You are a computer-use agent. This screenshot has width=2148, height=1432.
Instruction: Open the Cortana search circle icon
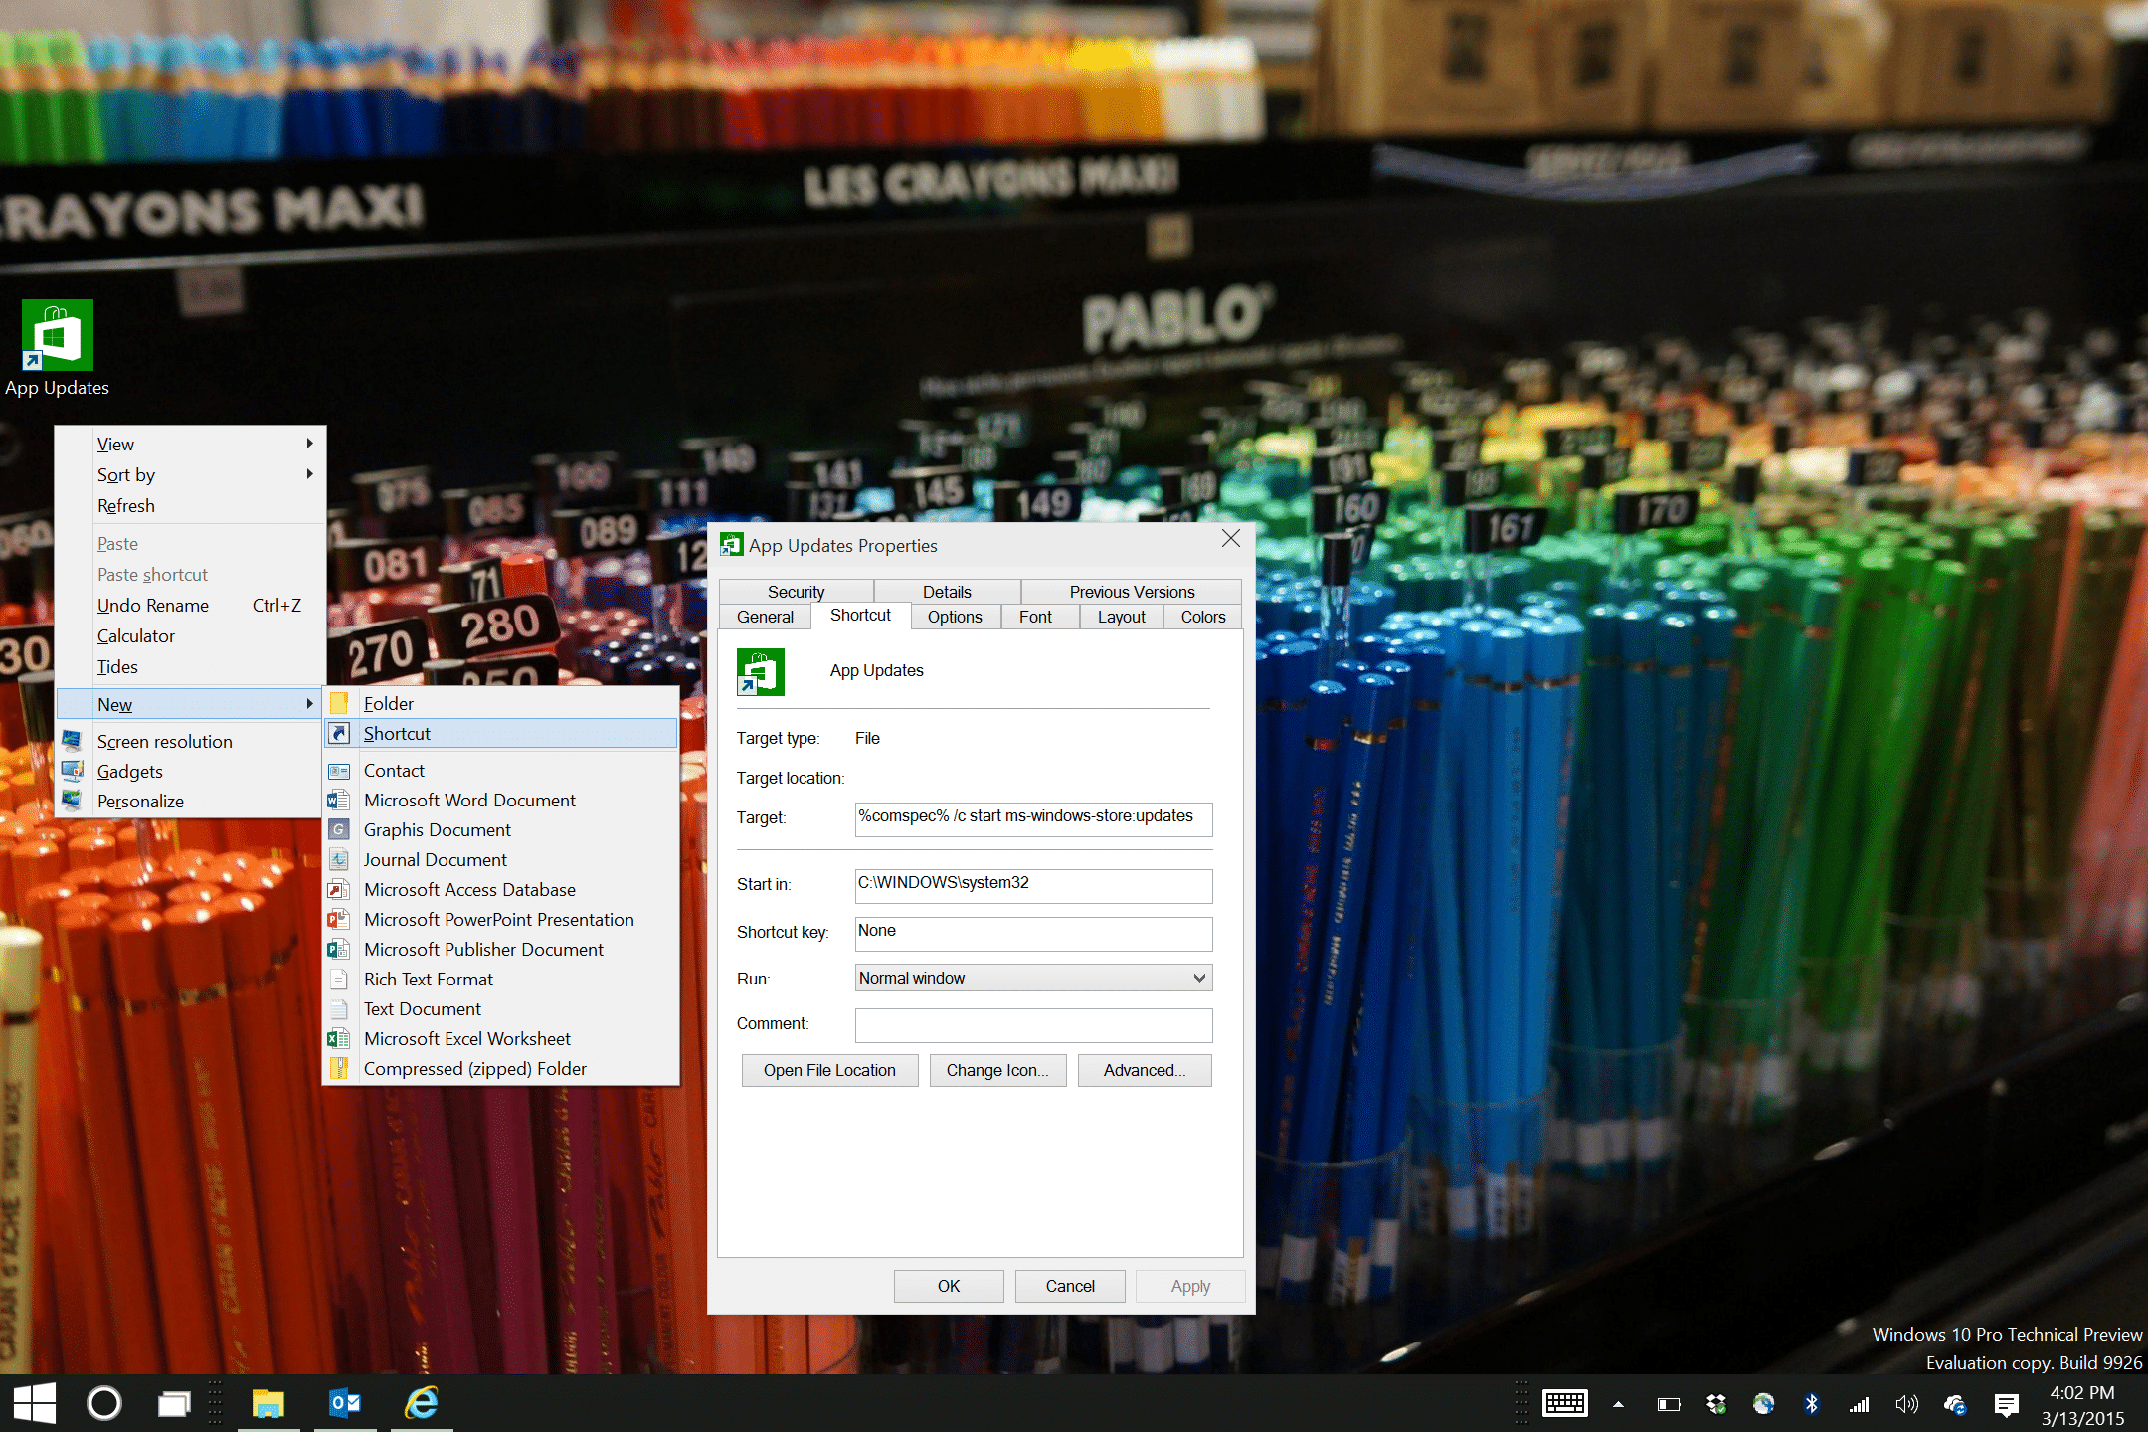tap(104, 1403)
